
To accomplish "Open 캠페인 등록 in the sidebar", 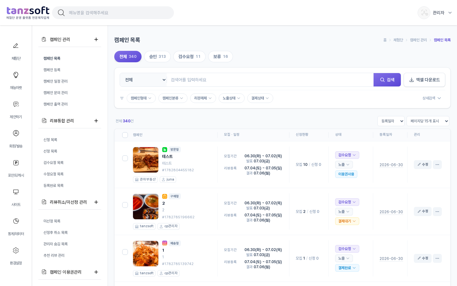I will point(52,70).
